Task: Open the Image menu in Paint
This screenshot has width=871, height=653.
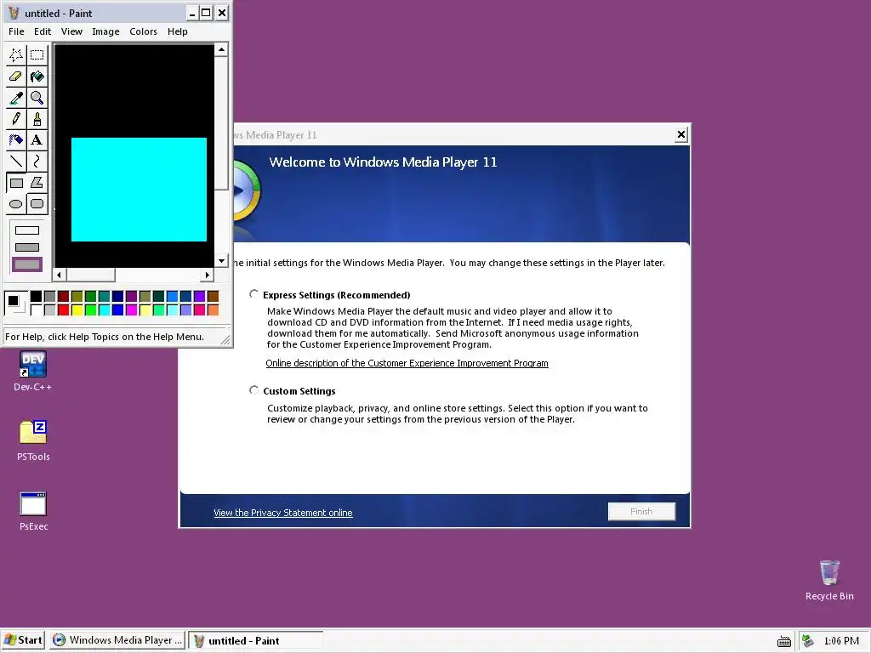Action: click(x=105, y=31)
